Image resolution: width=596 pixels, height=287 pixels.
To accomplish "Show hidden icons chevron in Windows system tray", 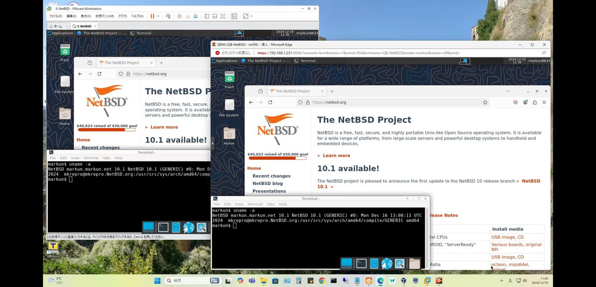I will click(502, 281).
